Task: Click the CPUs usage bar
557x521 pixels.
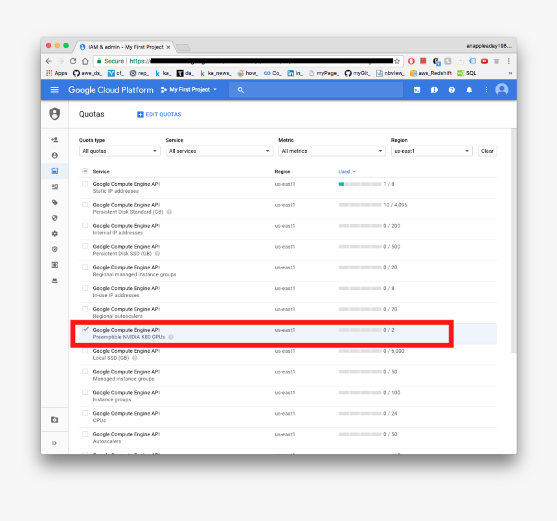Action: pyautogui.click(x=360, y=414)
